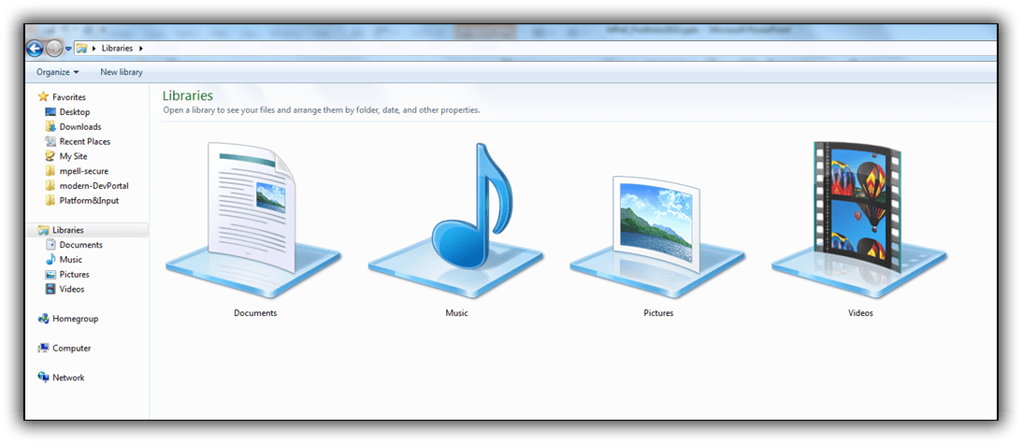Expand the arrow before Libraries in address bar
The height and width of the screenshot is (444, 1022).
pos(94,49)
